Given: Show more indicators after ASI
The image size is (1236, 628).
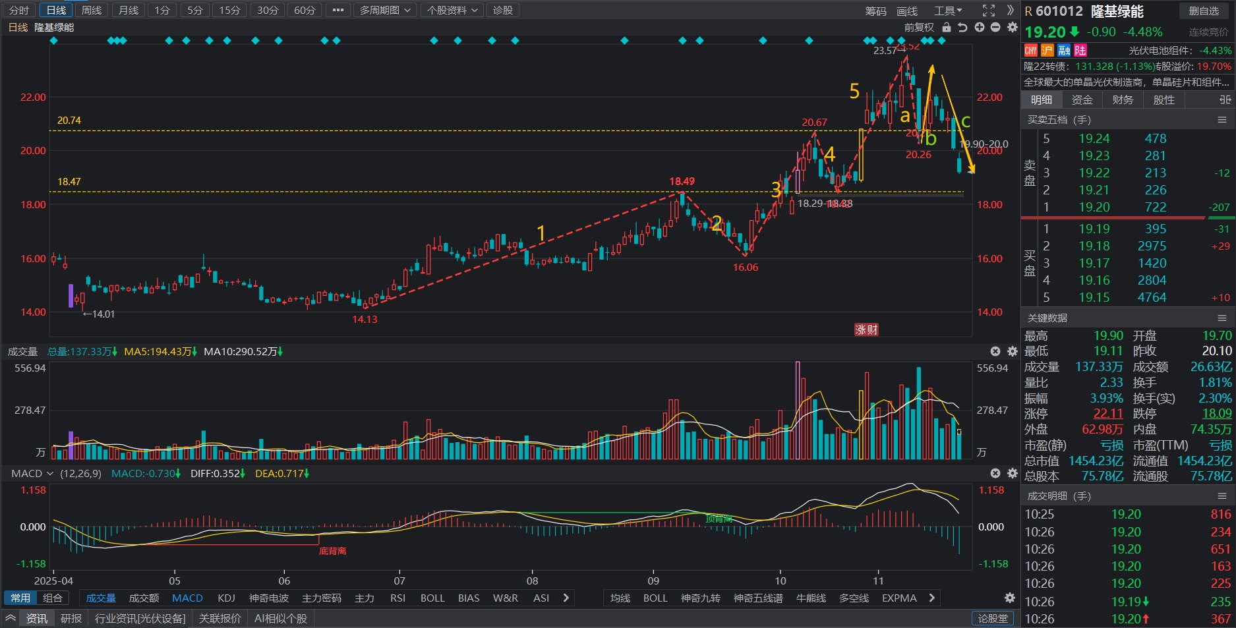Looking at the screenshot, I should tap(566, 598).
